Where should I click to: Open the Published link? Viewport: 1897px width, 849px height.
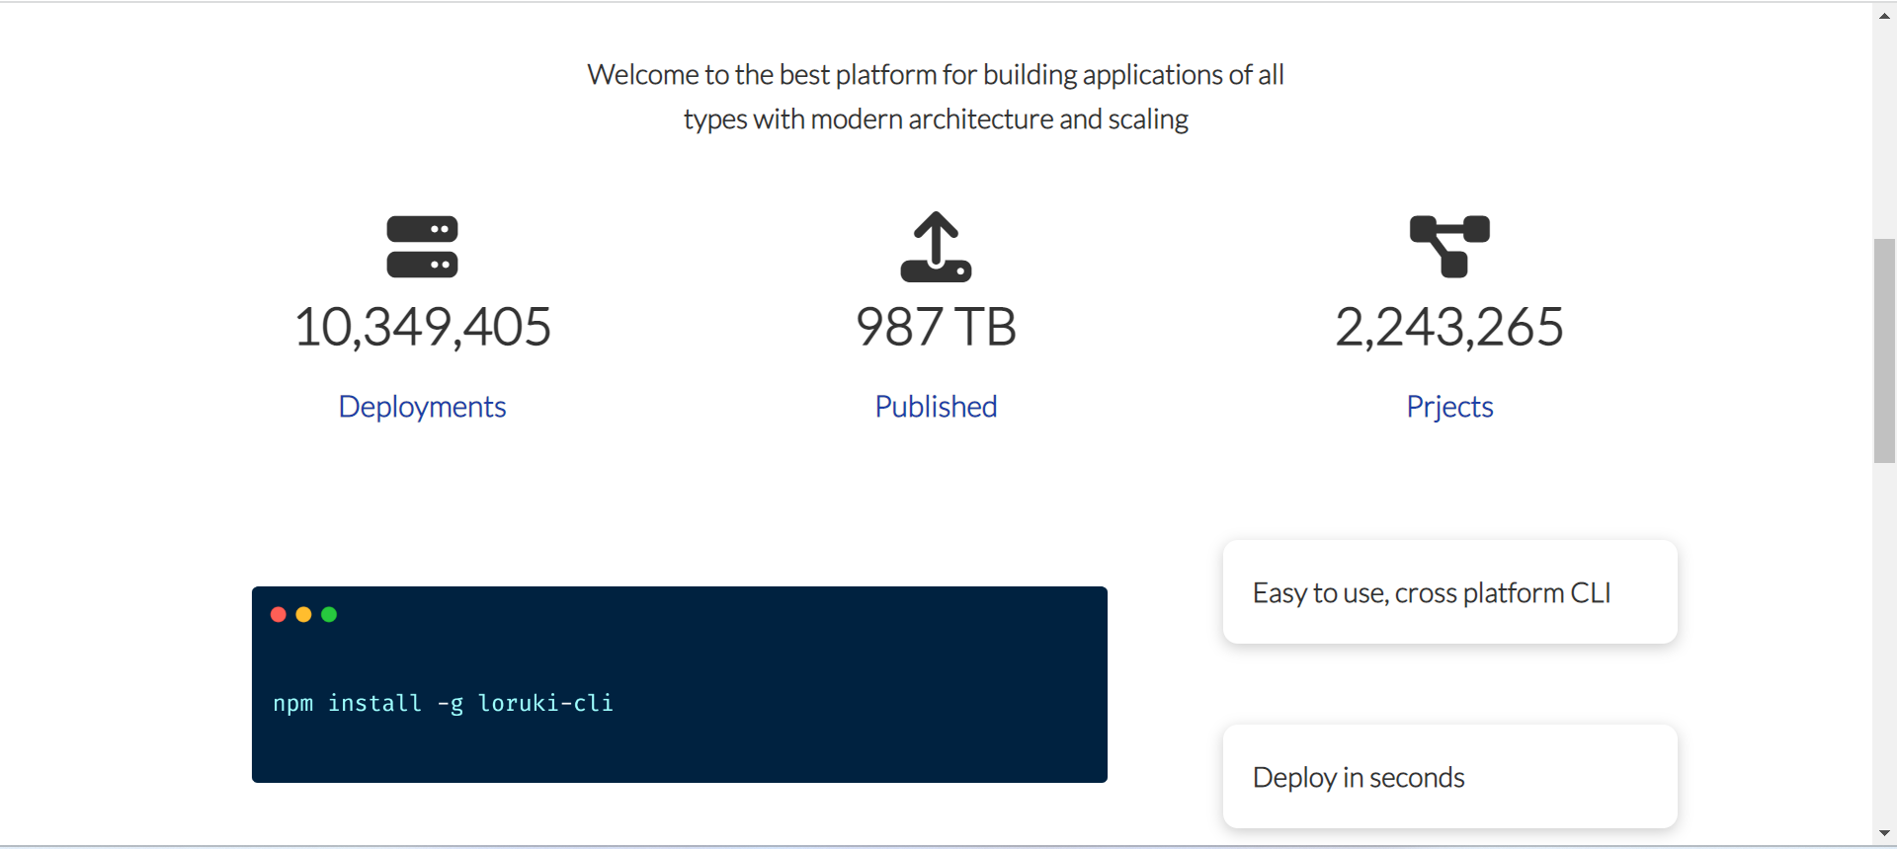[x=936, y=407]
